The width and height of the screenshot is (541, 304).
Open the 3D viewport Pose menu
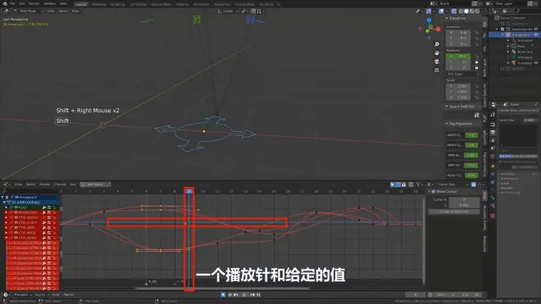pyautogui.click(x=75, y=11)
